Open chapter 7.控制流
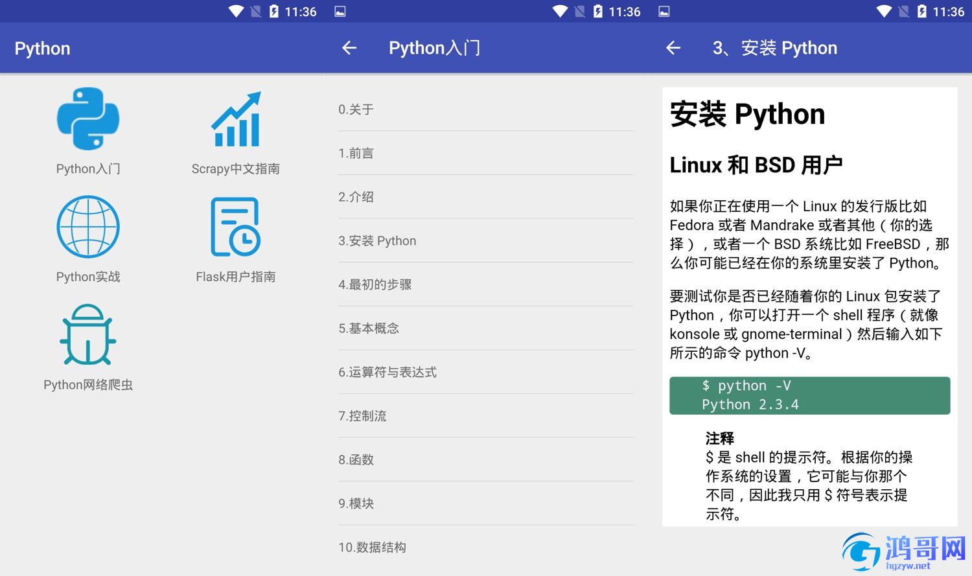 [x=486, y=416]
